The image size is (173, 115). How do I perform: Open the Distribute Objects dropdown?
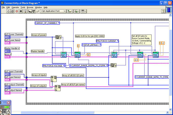[x=77, y=11]
